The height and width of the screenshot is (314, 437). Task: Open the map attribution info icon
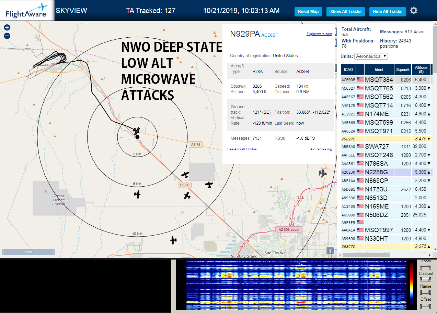pyautogui.click(x=330, y=251)
